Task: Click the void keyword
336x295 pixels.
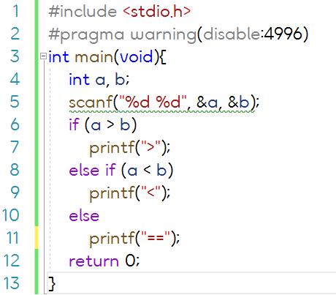Action: (137, 56)
